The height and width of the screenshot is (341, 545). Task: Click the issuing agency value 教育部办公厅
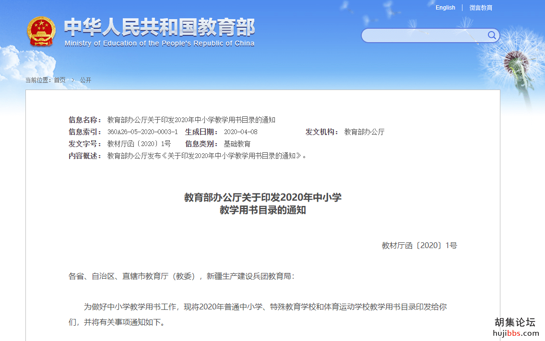point(364,132)
